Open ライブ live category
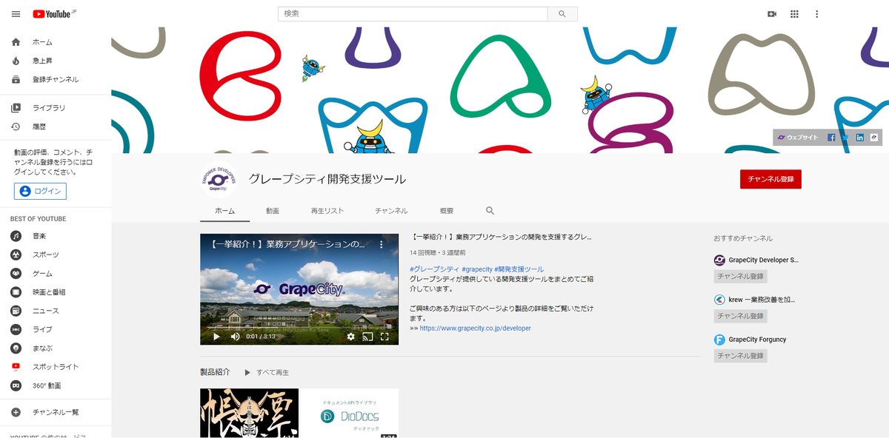Viewport: 889px width, 438px height. pos(56,329)
